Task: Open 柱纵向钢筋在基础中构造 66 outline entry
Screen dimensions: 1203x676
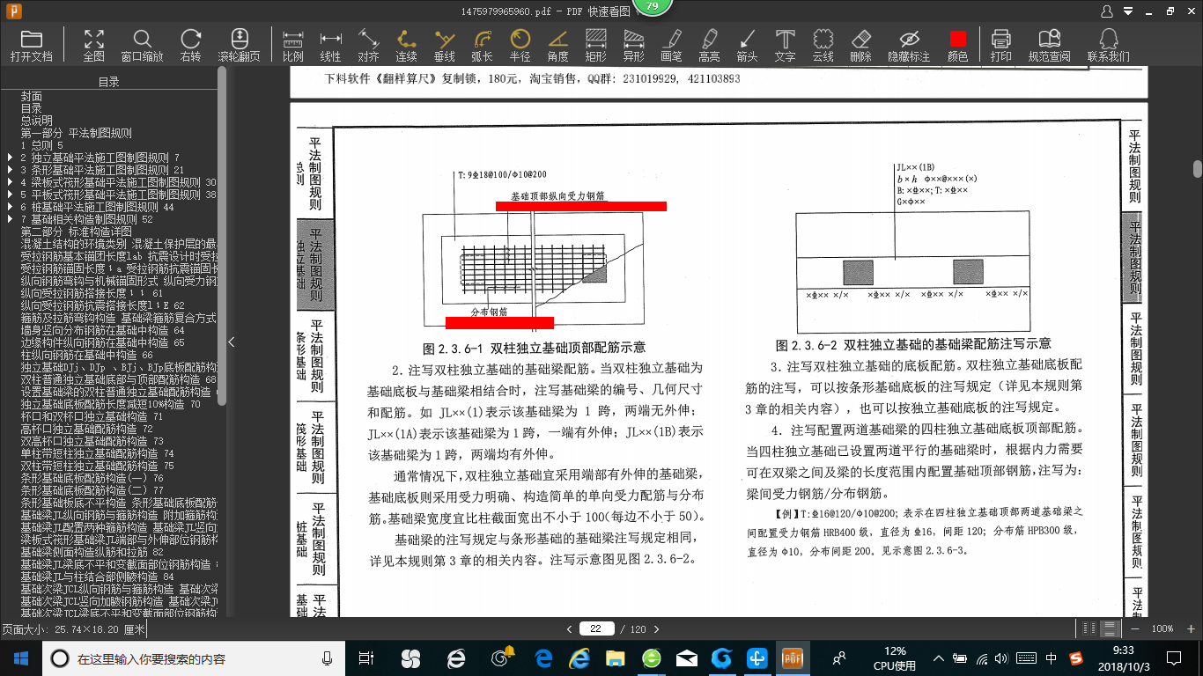Action: [86, 355]
